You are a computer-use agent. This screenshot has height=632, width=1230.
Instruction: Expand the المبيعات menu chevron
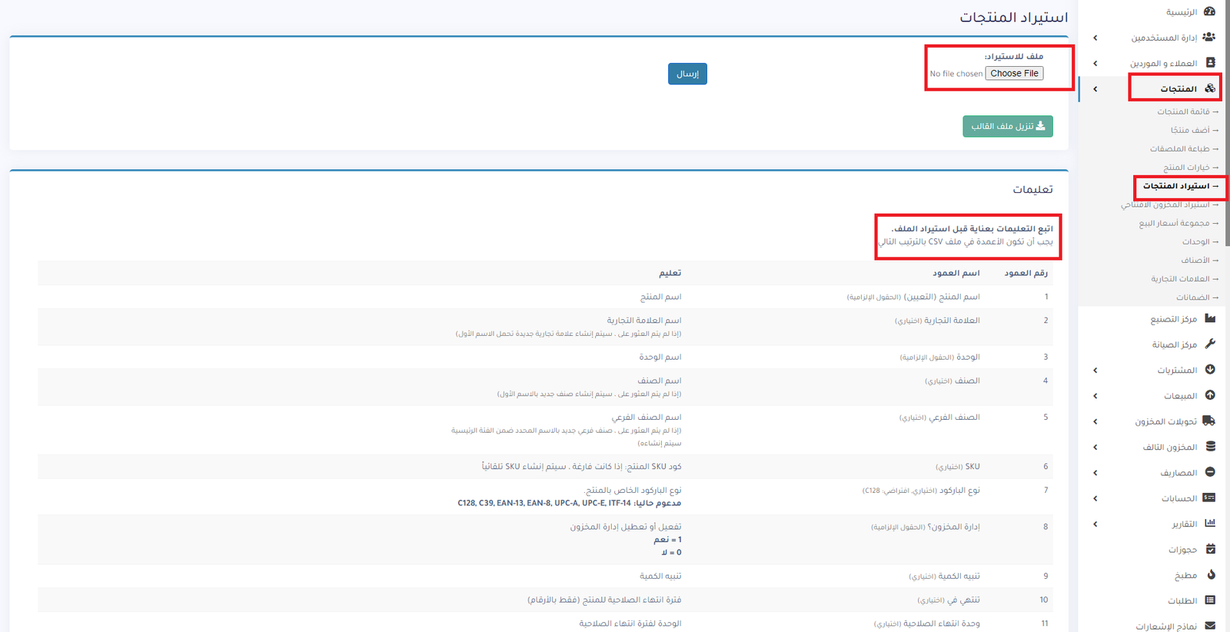[1095, 396]
